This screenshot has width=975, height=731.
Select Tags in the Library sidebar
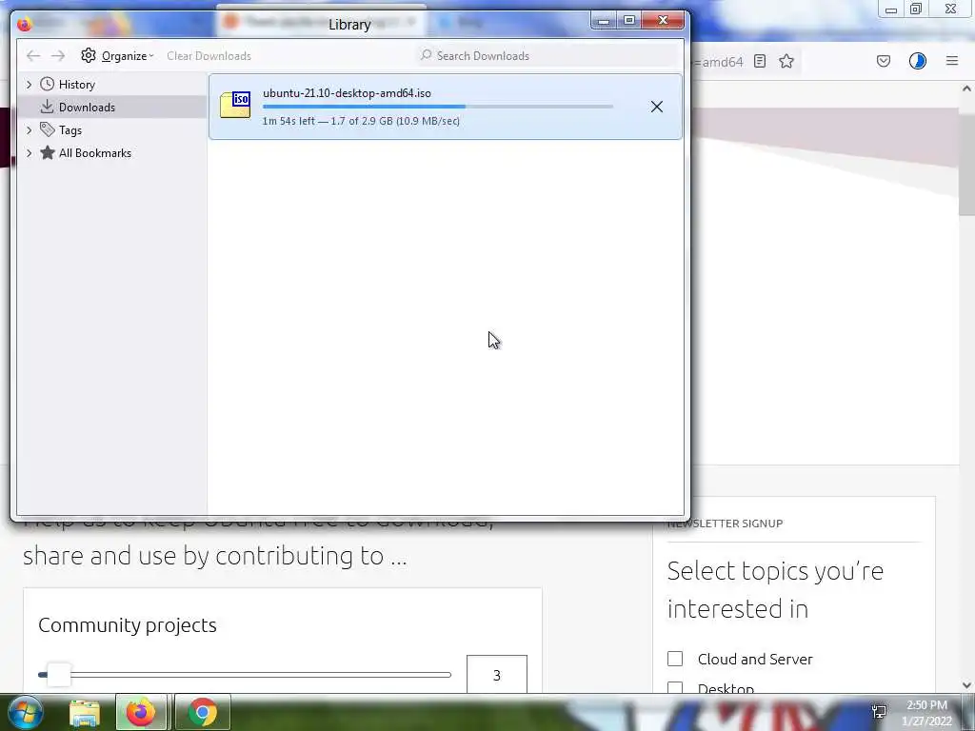[x=70, y=129]
